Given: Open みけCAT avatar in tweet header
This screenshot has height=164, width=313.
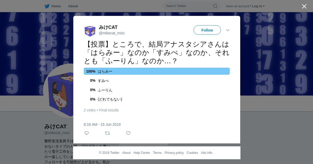Looking at the screenshot, I should [90, 31].
